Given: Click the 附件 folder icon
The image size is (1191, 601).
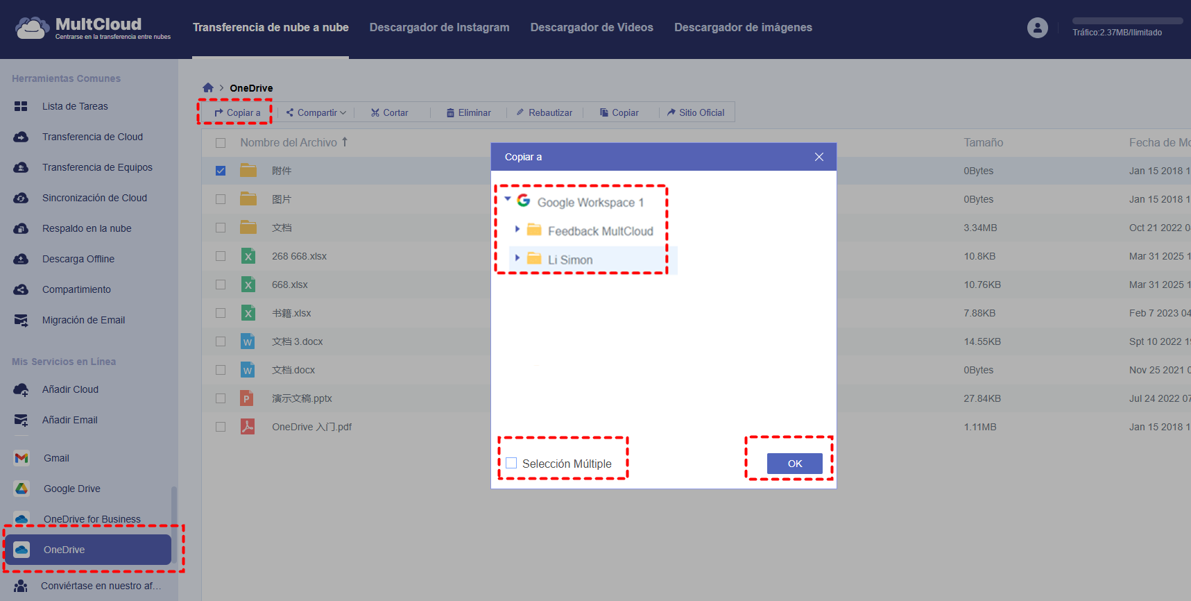Looking at the screenshot, I should click(x=248, y=171).
